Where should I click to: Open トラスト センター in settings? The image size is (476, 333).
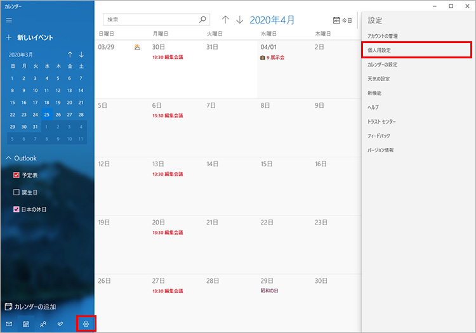click(x=381, y=122)
